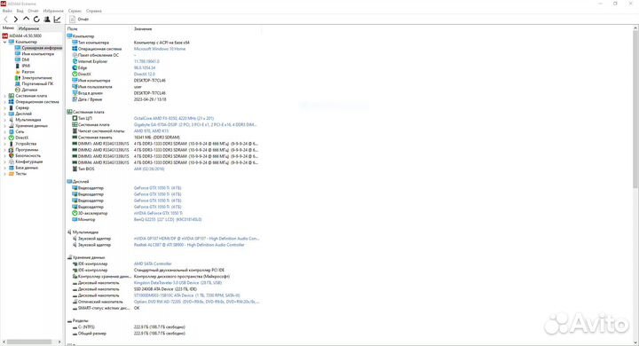Click the report pane vertical scrollbar thumb

coord(635,110)
